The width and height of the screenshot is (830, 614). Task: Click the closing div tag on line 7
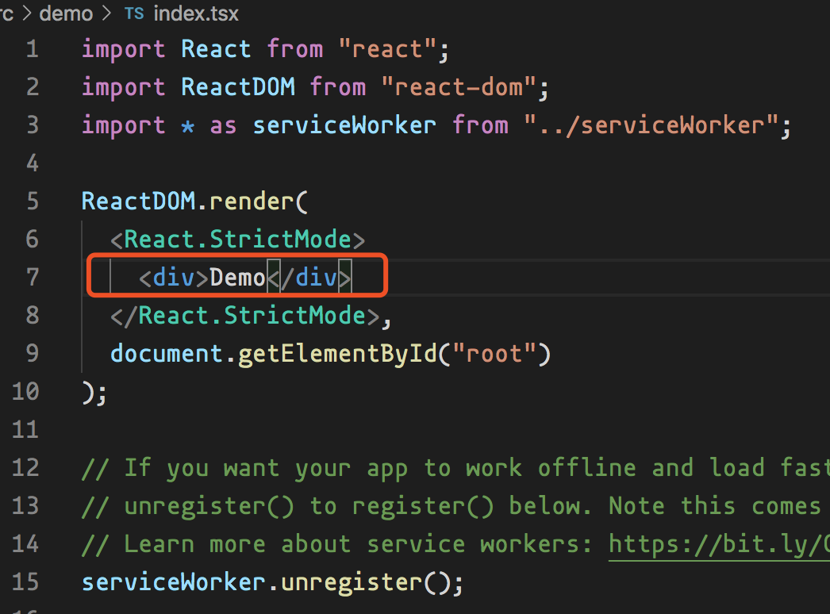point(309,278)
